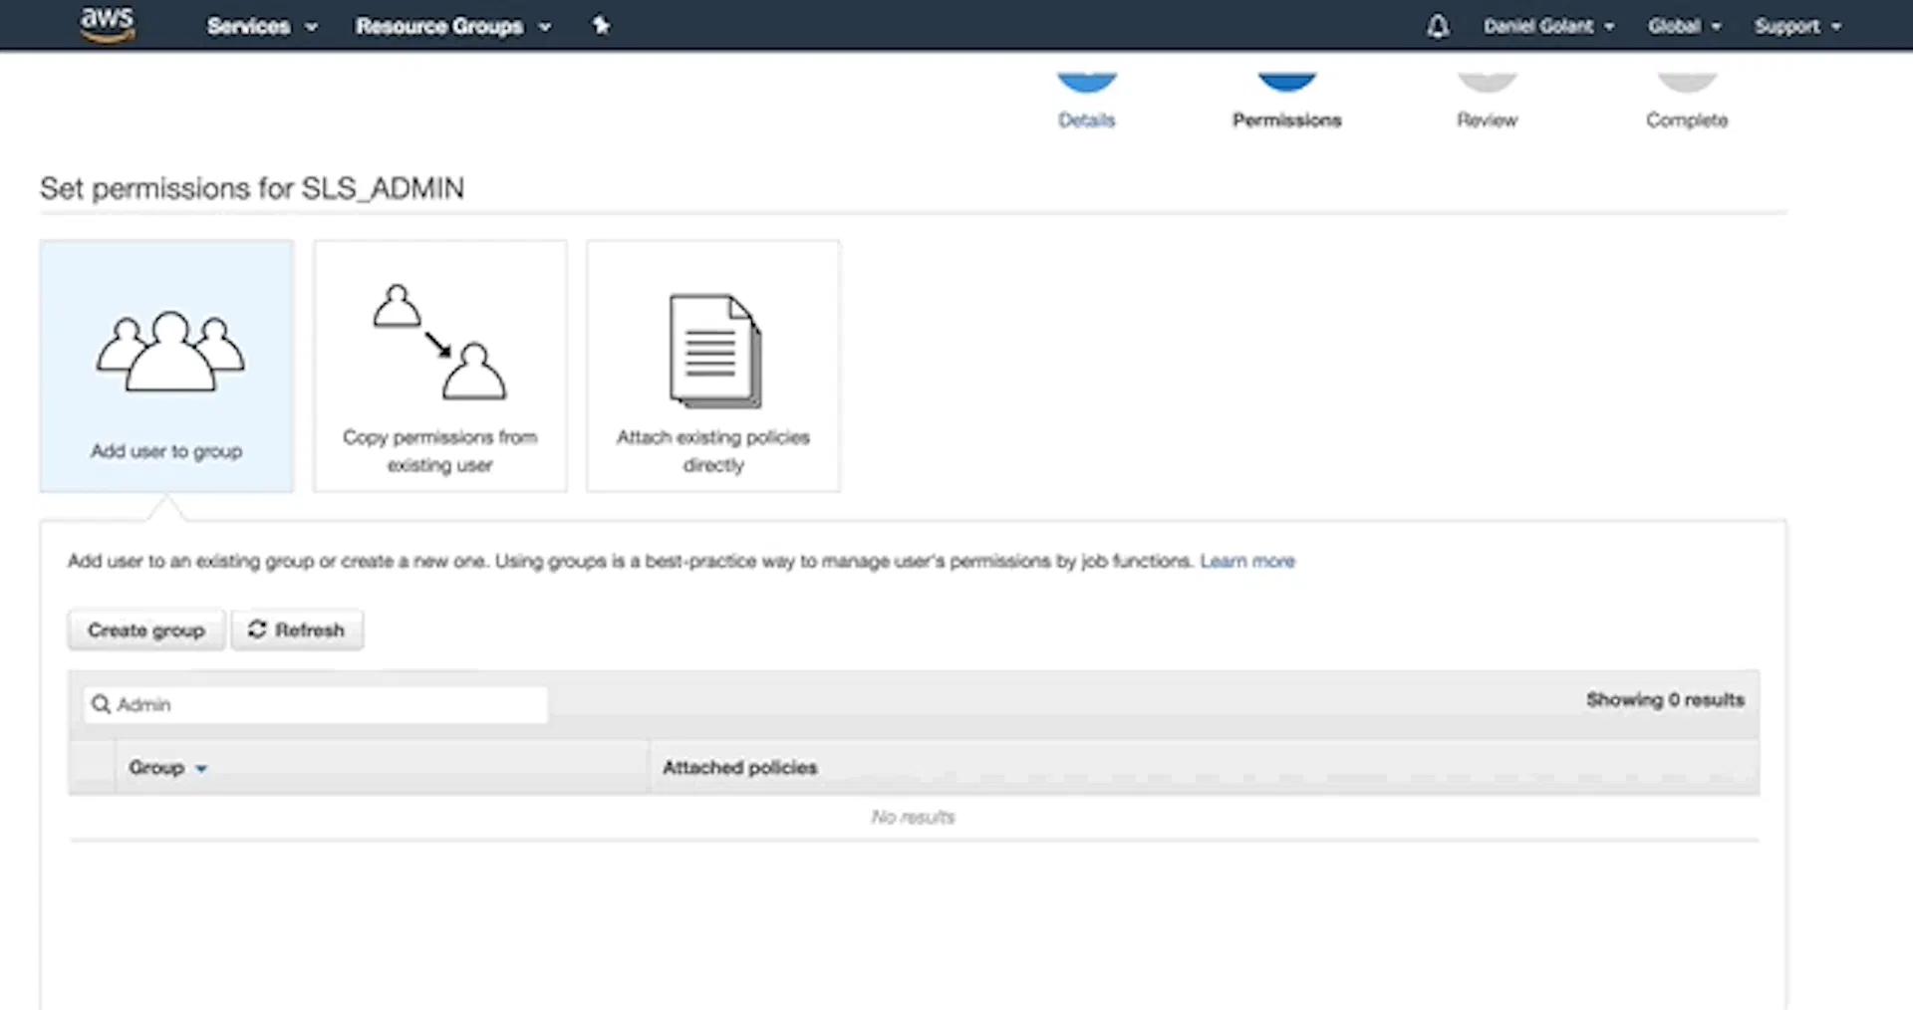Select the Complete wizard step
Viewport: 1913px width, 1010px height.
(1687, 100)
